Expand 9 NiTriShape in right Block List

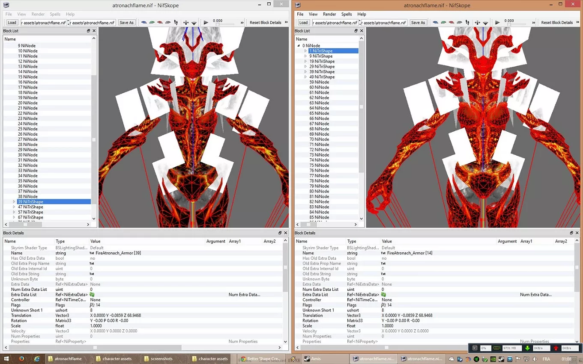click(x=305, y=56)
